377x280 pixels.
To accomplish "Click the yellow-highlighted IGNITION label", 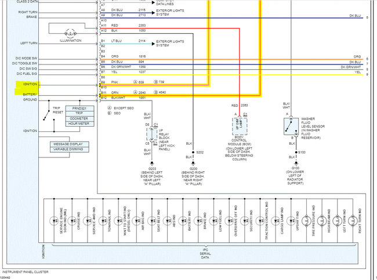I will click(x=30, y=84).
